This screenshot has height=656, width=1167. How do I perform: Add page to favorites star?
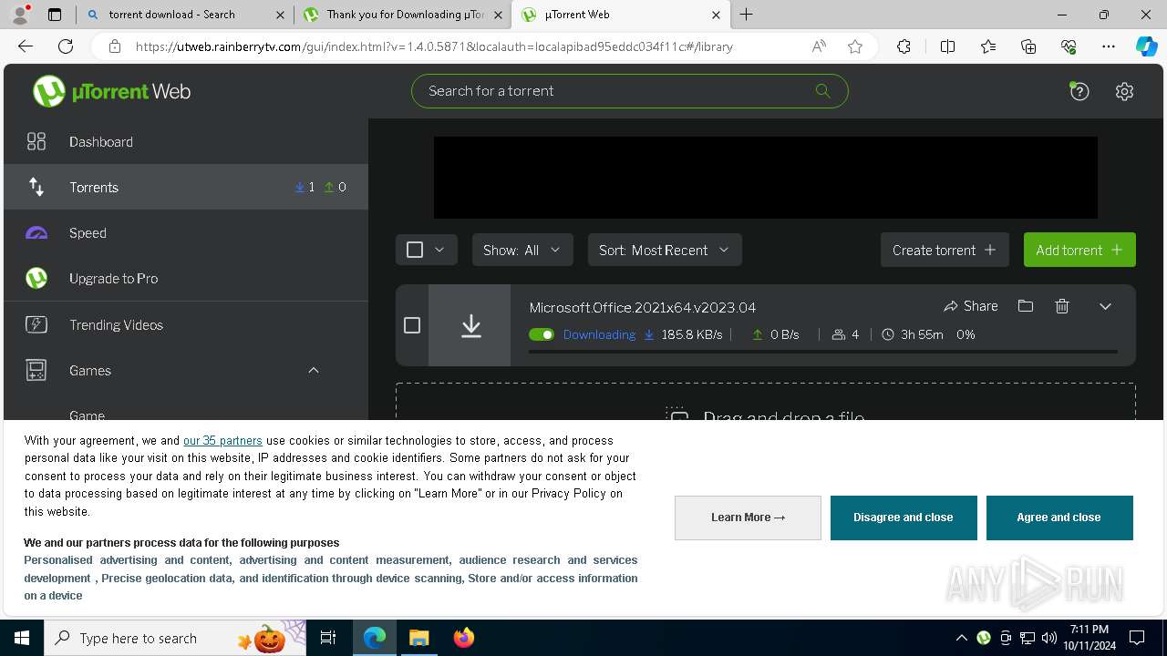click(855, 46)
